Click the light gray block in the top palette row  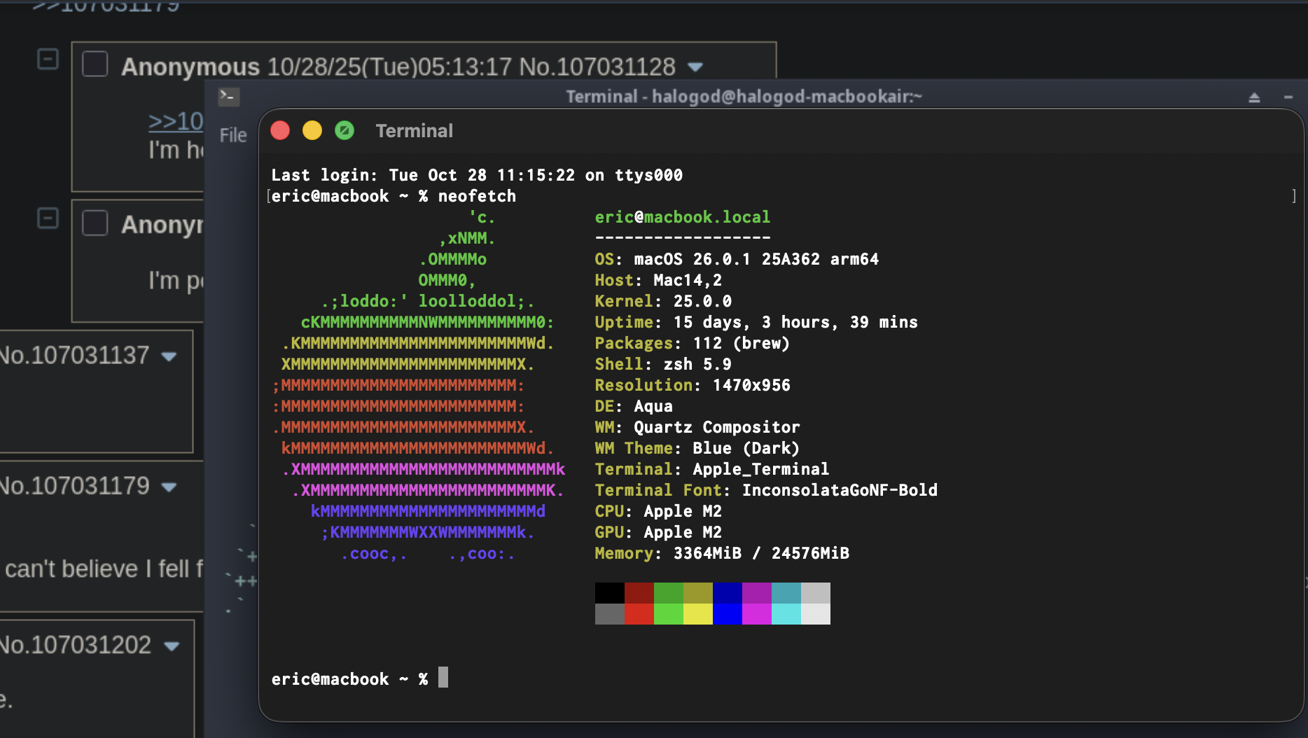coord(816,592)
